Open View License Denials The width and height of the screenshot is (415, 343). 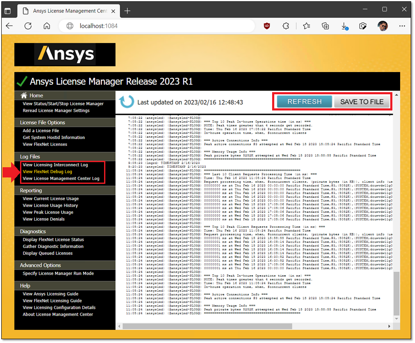click(x=44, y=219)
